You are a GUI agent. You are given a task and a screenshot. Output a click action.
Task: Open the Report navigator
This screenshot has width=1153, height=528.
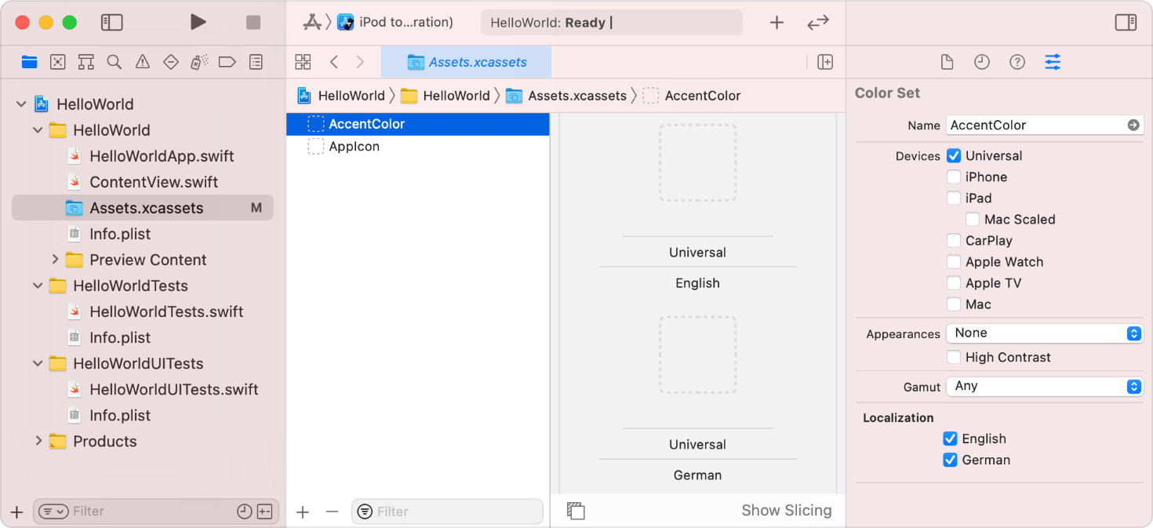point(255,62)
